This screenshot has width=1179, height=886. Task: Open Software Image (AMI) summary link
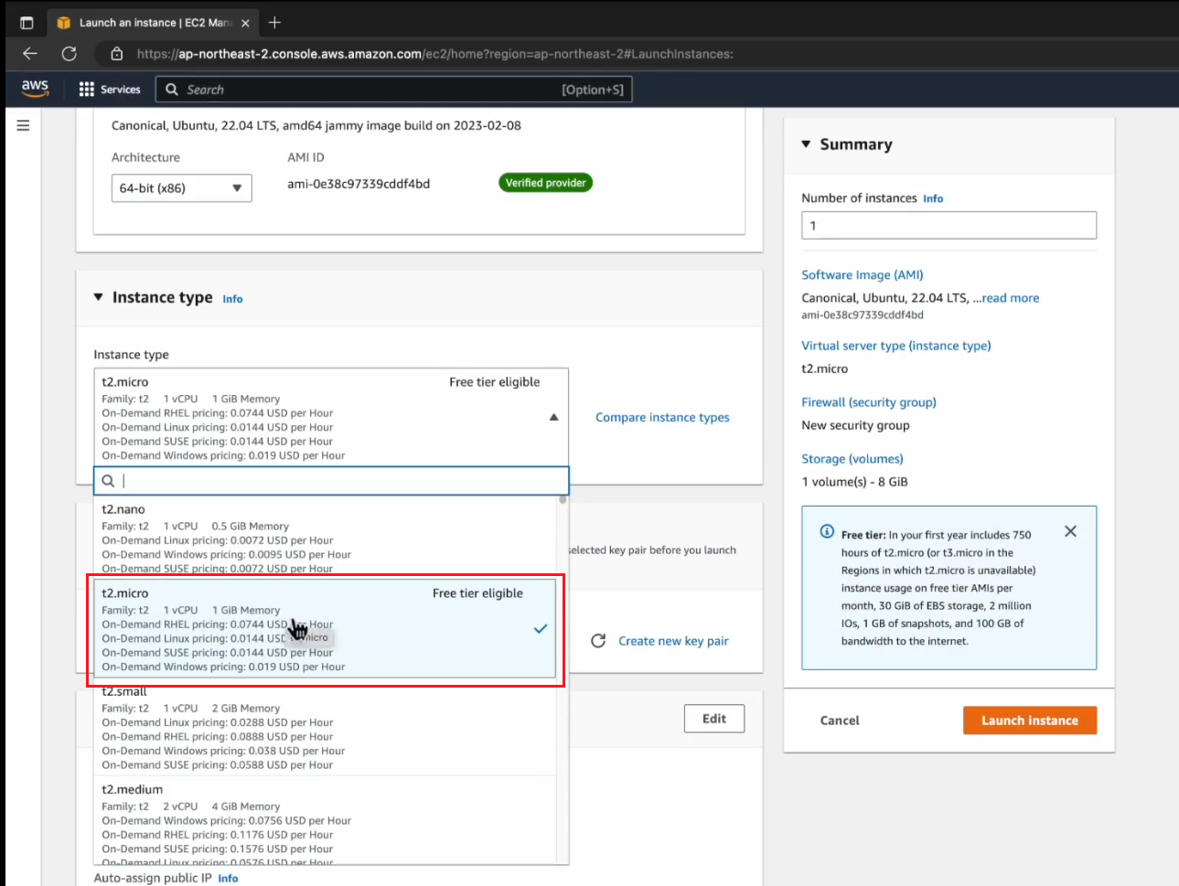[x=863, y=274]
